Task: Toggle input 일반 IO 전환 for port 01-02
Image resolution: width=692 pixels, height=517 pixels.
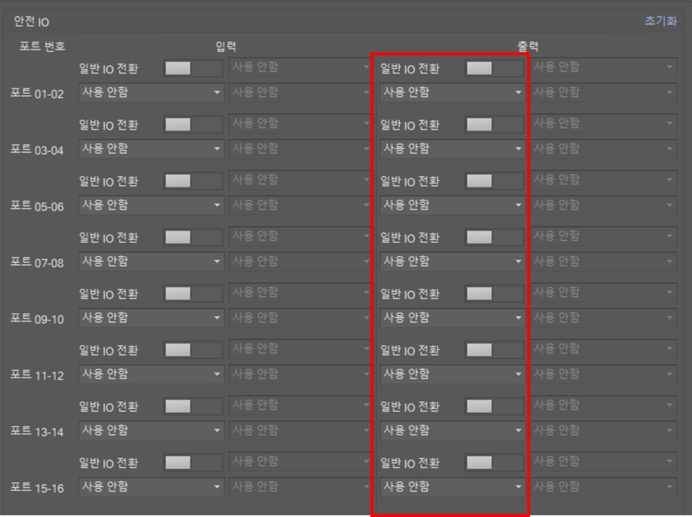Action: coord(193,68)
